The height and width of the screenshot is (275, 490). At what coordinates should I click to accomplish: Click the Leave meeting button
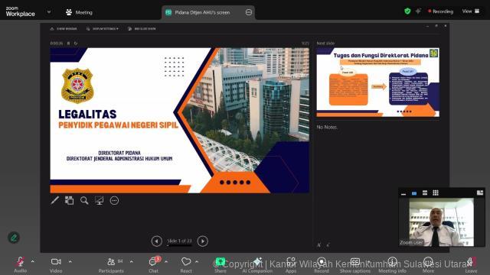coord(471,265)
